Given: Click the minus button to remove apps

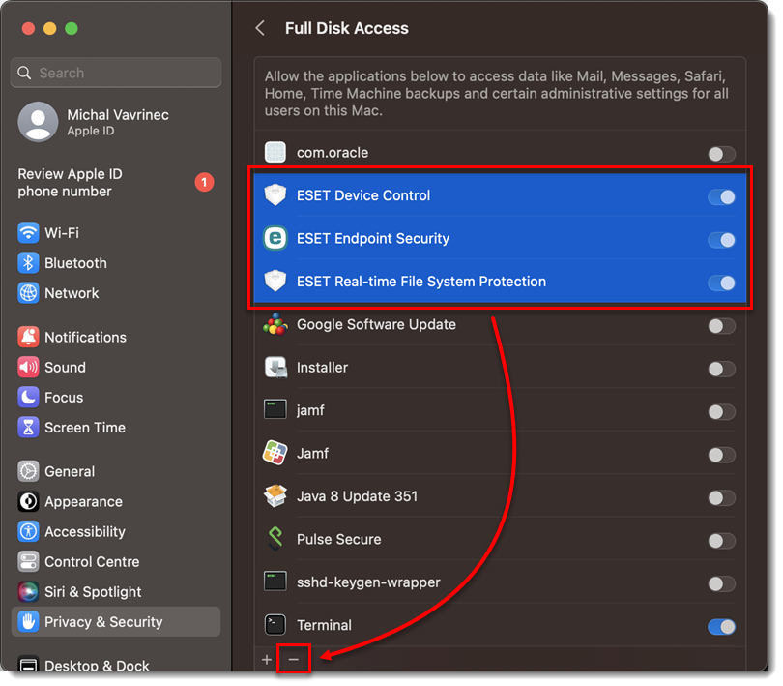Looking at the screenshot, I should click(294, 660).
